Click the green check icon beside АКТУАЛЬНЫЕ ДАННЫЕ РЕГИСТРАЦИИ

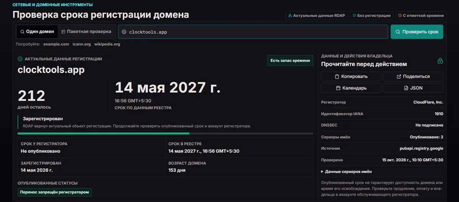20,59
